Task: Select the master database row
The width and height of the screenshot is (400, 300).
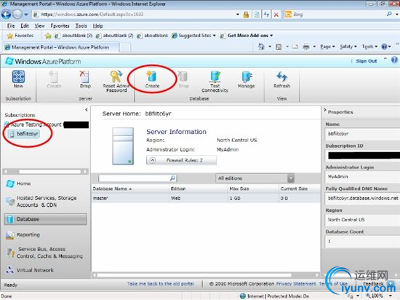Action: coord(206,198)
